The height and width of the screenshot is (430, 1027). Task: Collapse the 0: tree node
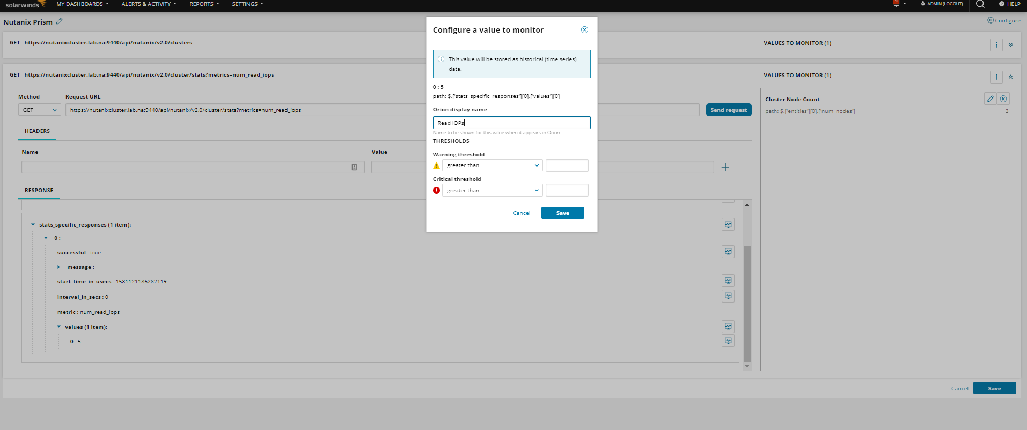pos(46,238)
